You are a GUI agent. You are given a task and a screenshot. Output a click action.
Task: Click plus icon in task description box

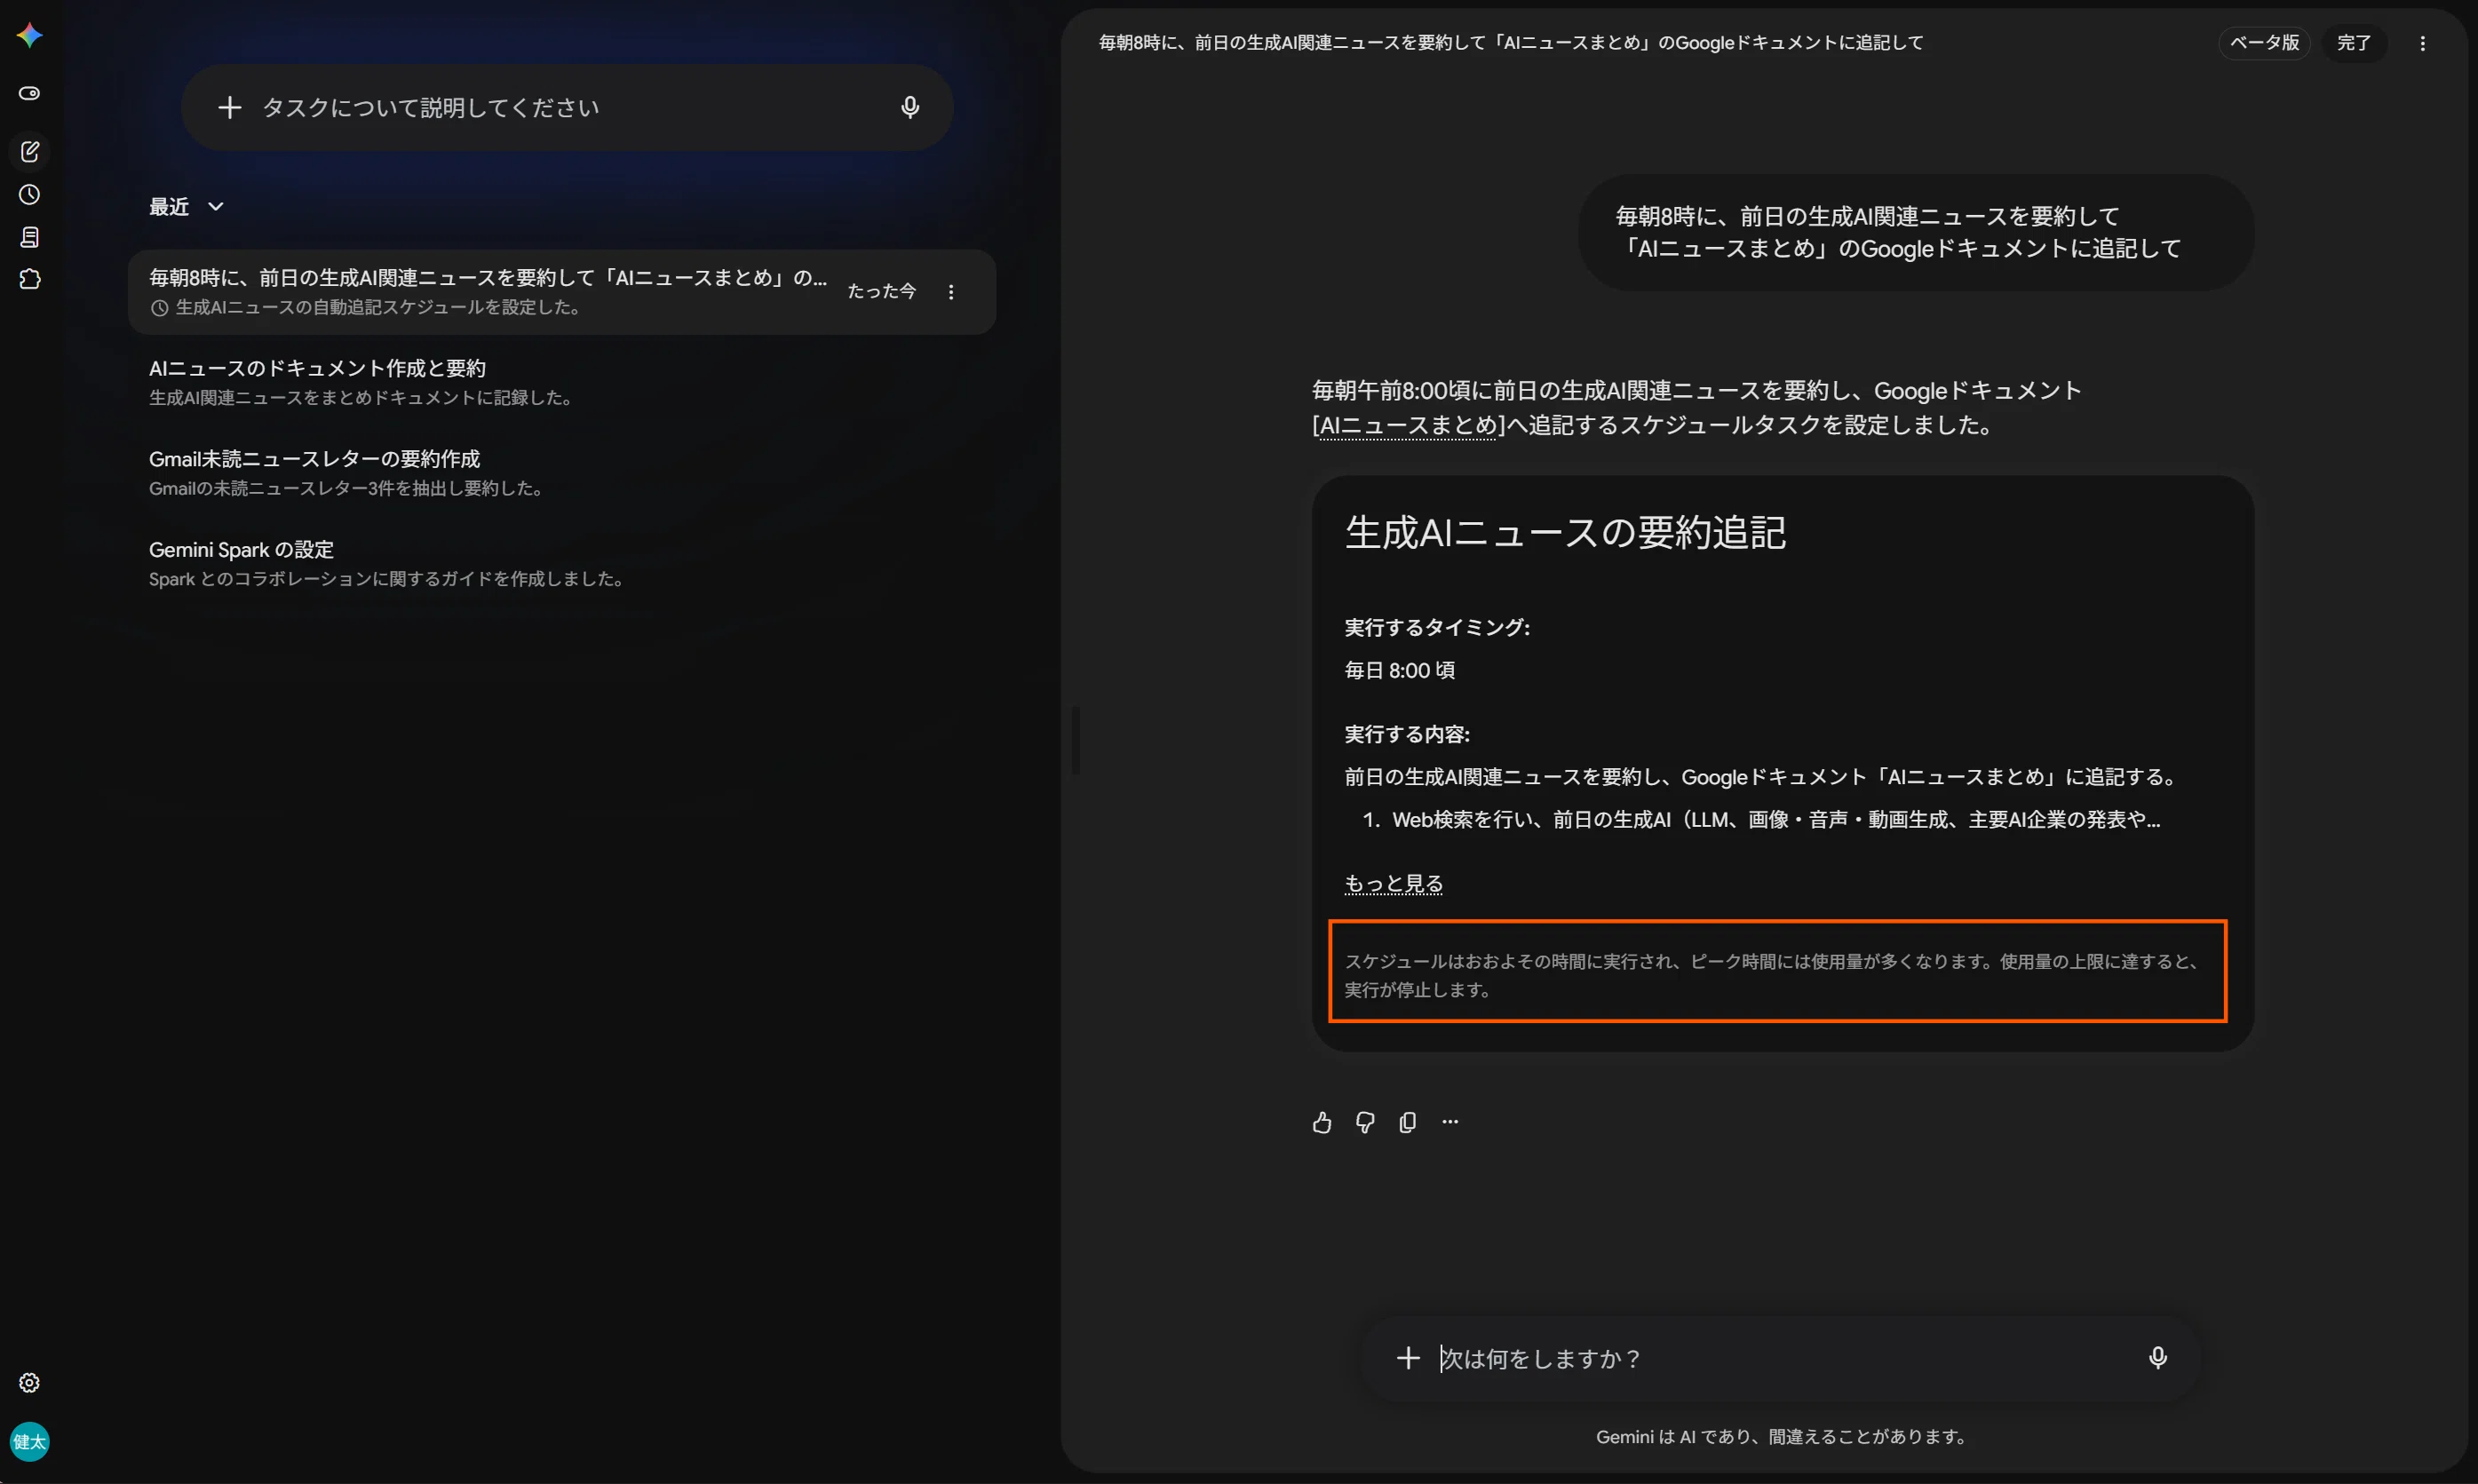[x=229, y=107]
